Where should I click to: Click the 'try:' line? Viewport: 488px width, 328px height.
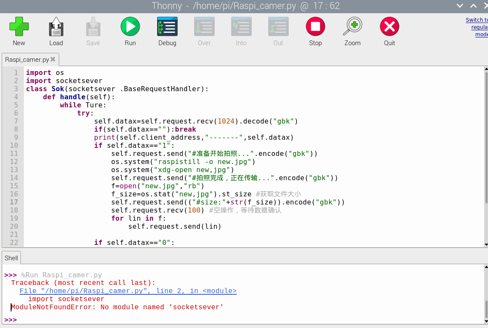pos(85,113)
